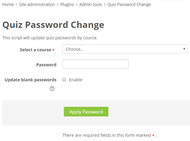Open help icon for Update blank passwords
Screen dimensions: 190x141
pyautogui.click(x=52, y=88)
